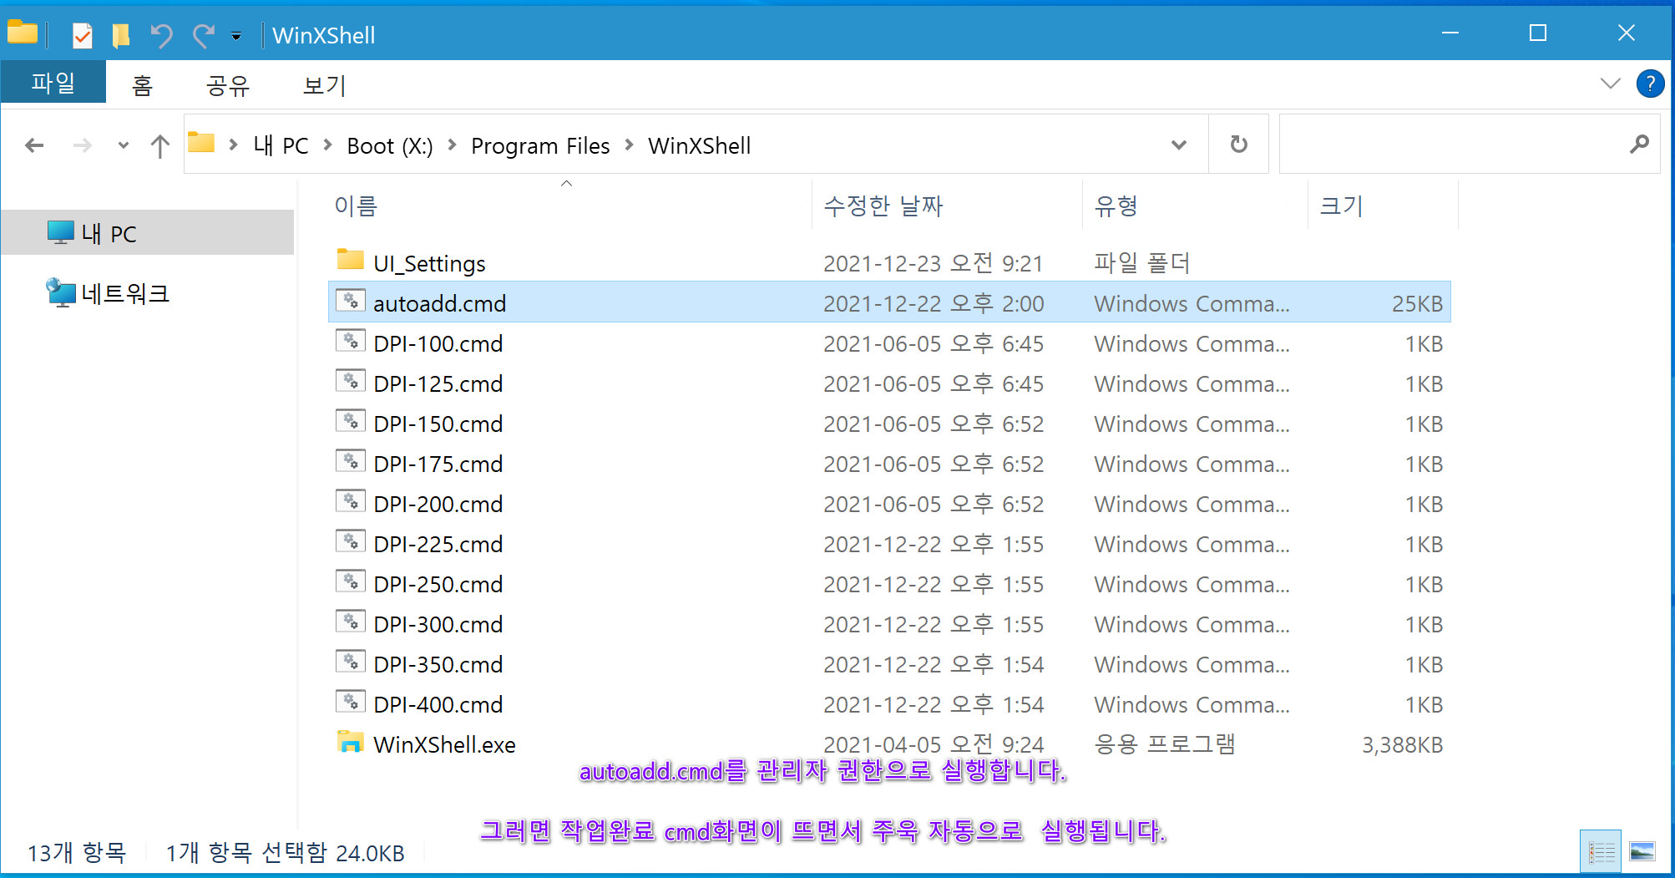The height and width of the screenshot is (878, 1675).
Task: Click the 응용 프로그램 type cell
Action: point(1164,744)
